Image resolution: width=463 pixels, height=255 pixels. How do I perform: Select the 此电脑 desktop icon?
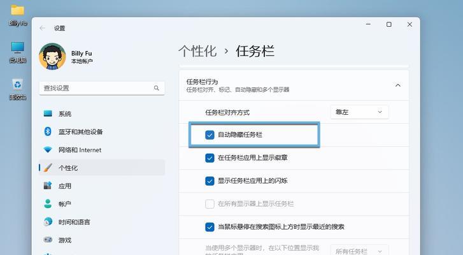point(17,52)
